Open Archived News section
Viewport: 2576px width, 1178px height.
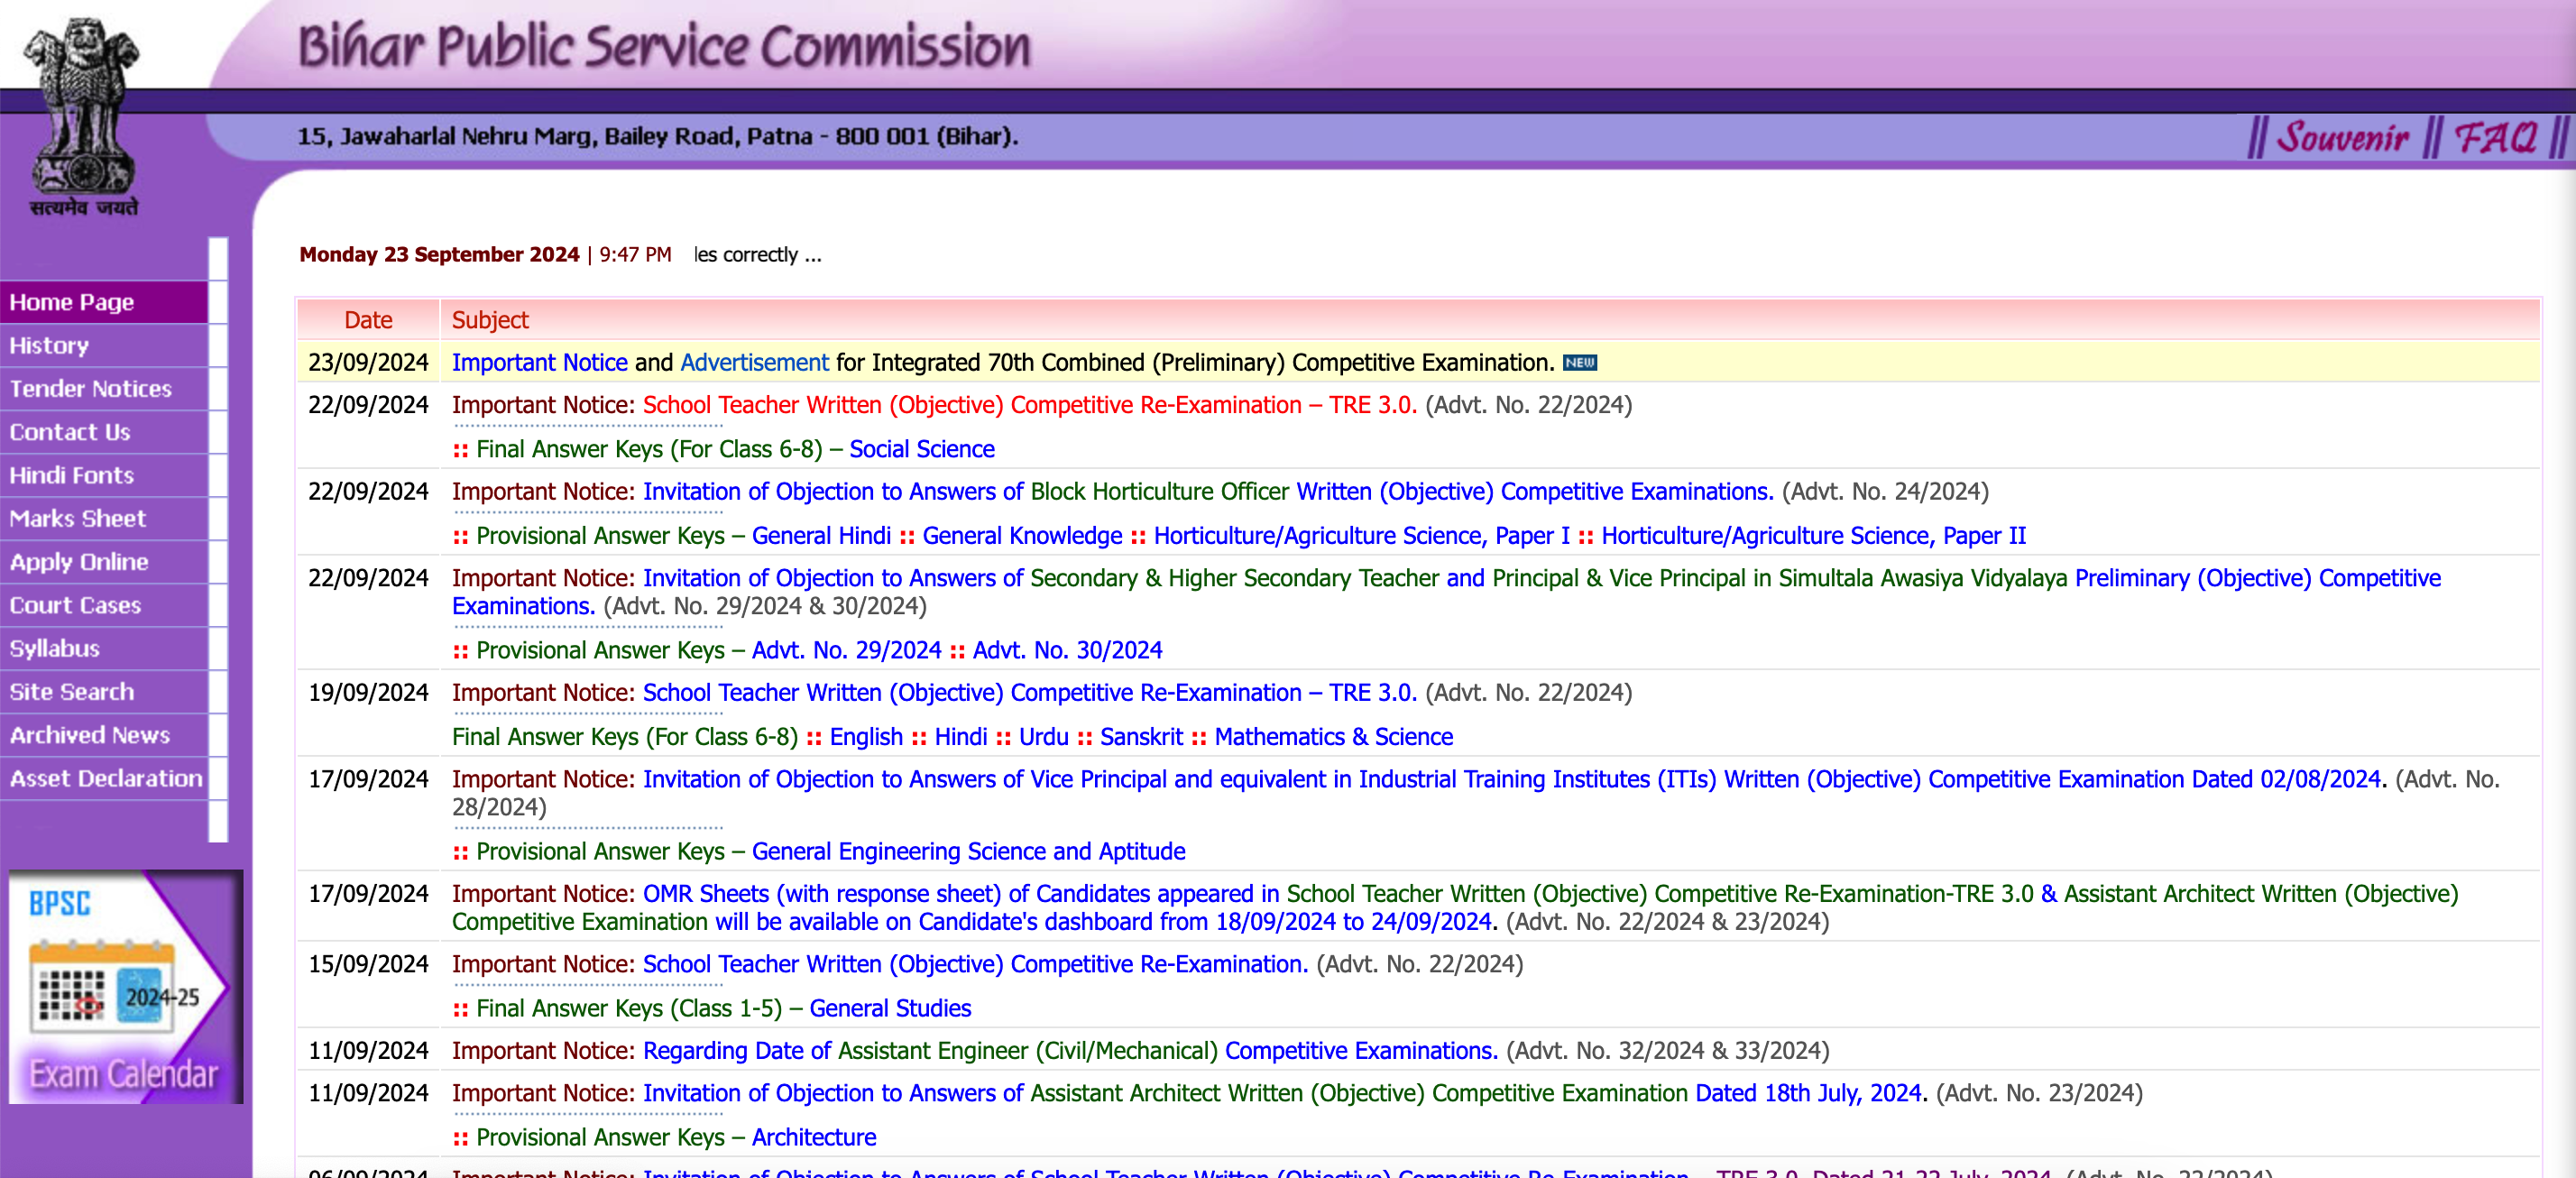click(x=104, y=735)
